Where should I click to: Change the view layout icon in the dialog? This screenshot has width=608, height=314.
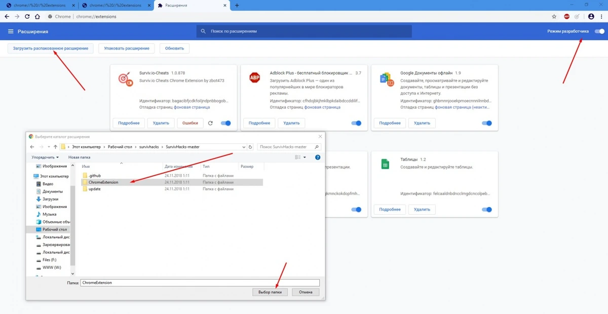tap(298, 158)
